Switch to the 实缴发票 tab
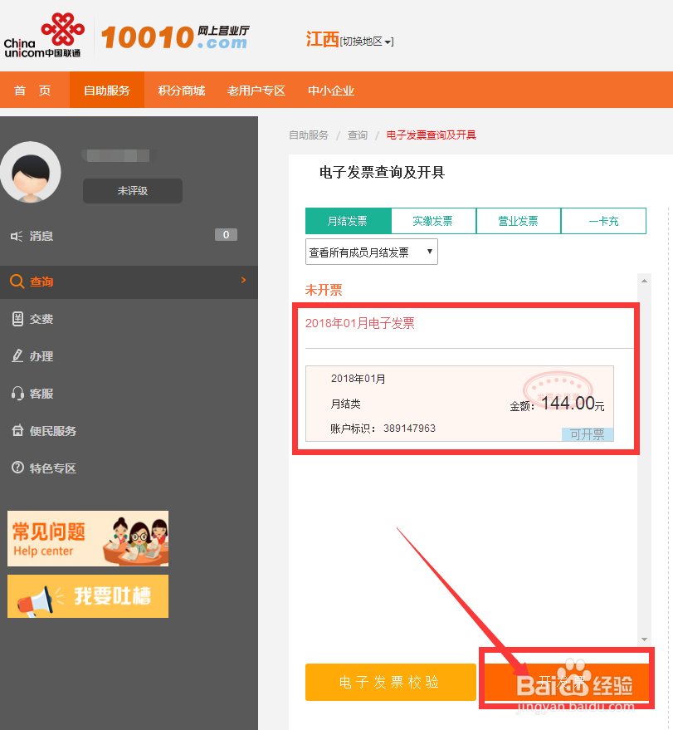The height and width of the screenshot is (730, 673). 432,221
